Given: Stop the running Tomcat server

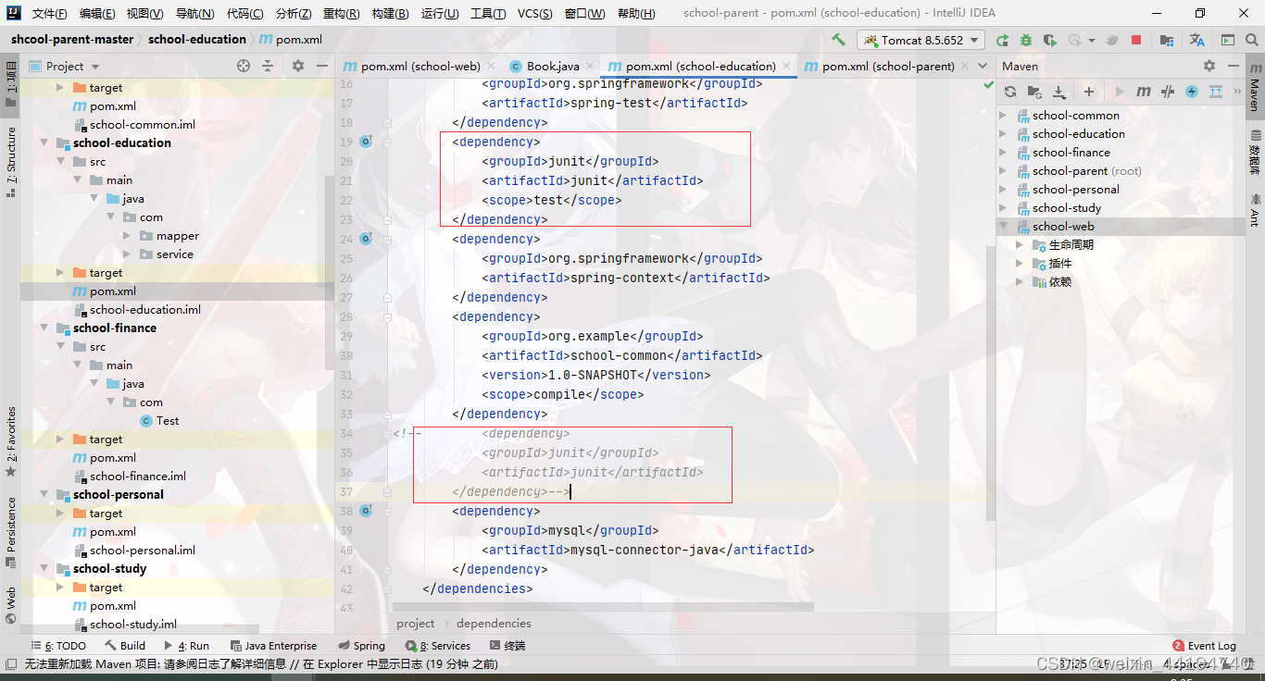Looking at the screenshot, I should (1136, 40).
